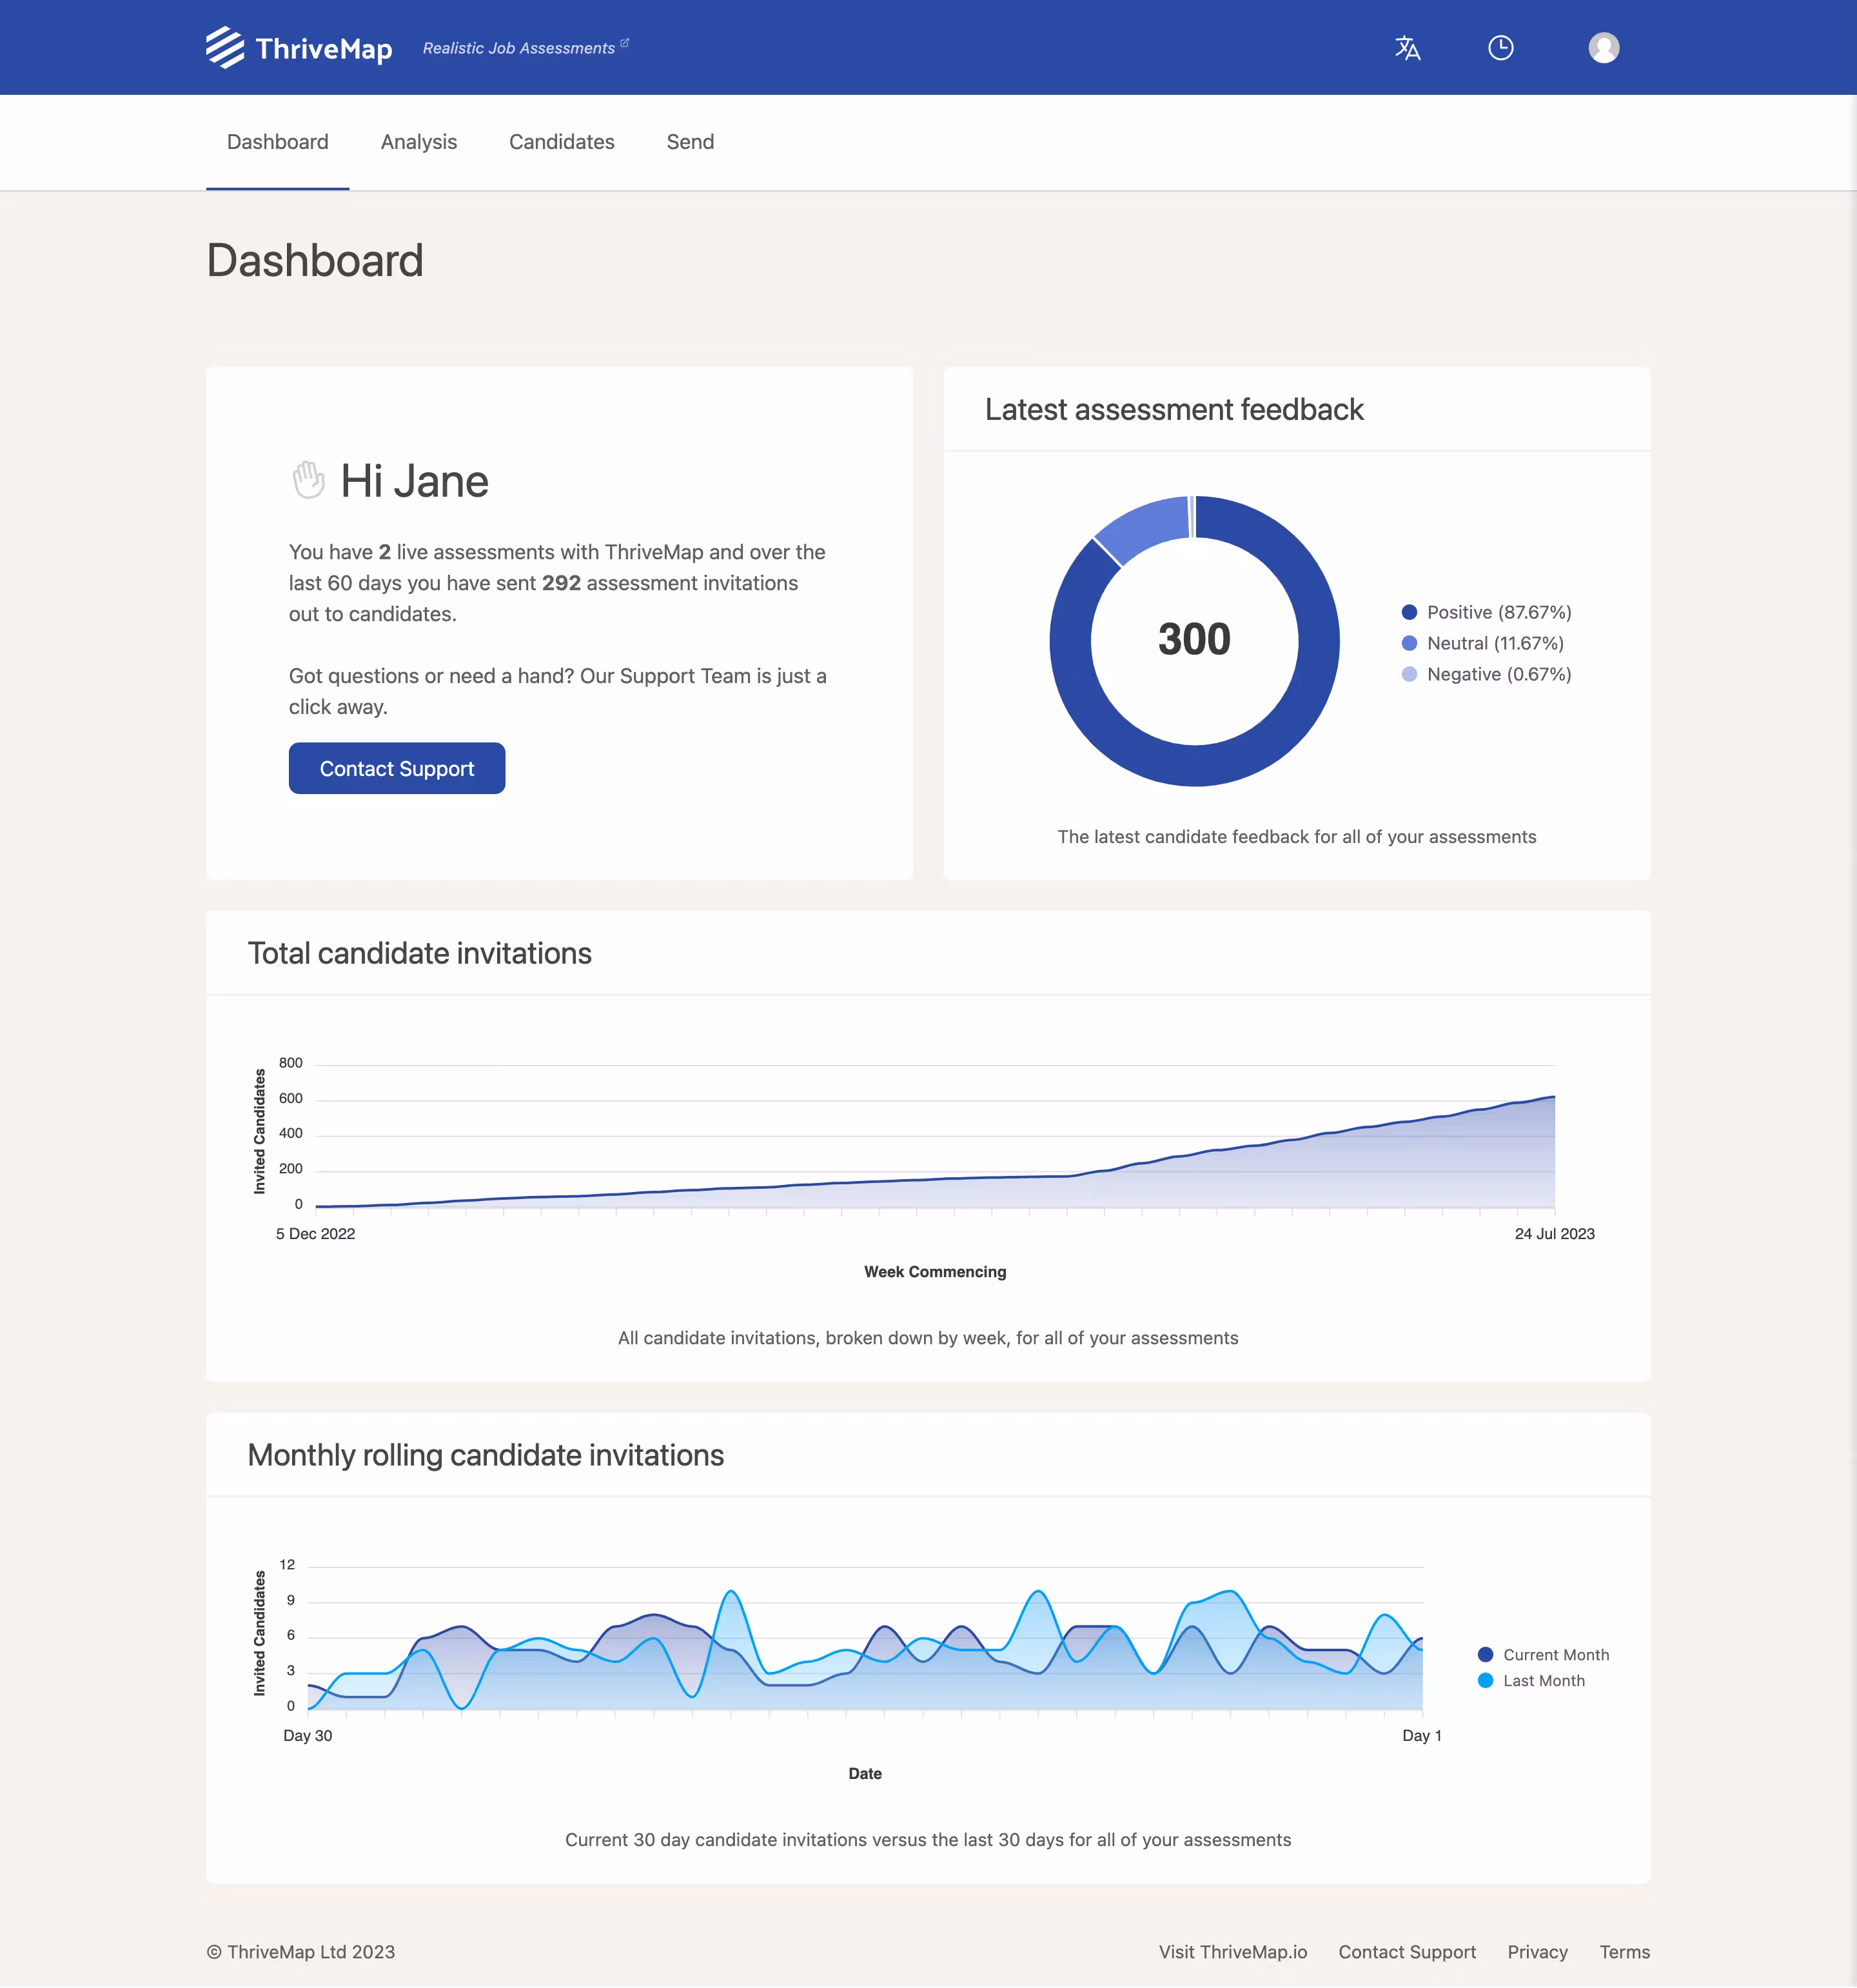Toggle the Neutral feedback legend item

coord(1482,643)
